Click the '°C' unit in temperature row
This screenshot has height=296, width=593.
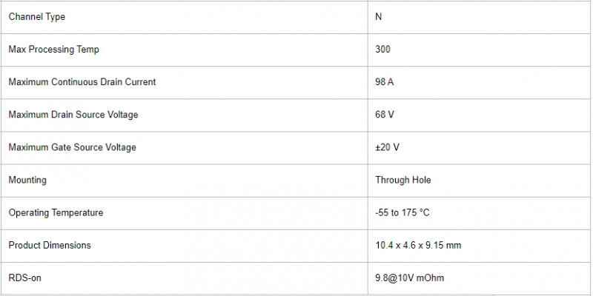(424, 212)
